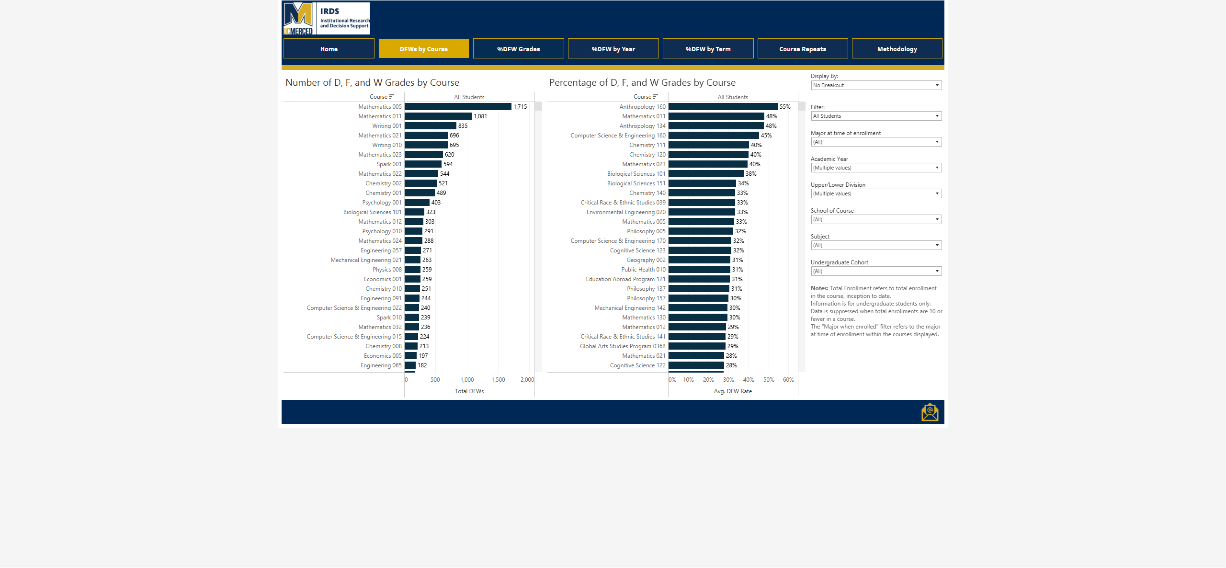The image size is (1226, 568).
Task: Click sort icon beside right Course header
Action: (656, 97)
